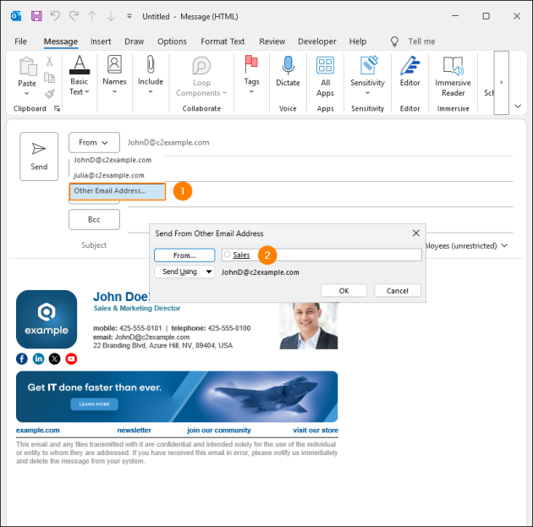Click the Undo arrow icon
Screen dimensions: 533x527
[55, 16]
